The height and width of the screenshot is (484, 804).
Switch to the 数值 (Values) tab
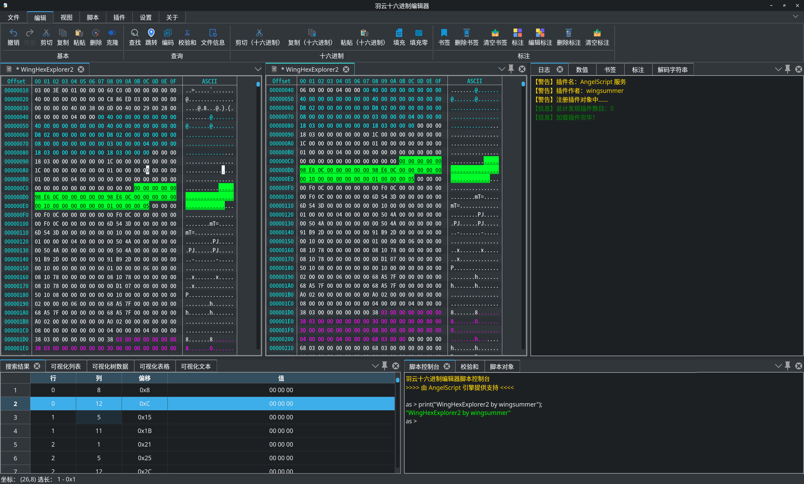tap(582, 70)
